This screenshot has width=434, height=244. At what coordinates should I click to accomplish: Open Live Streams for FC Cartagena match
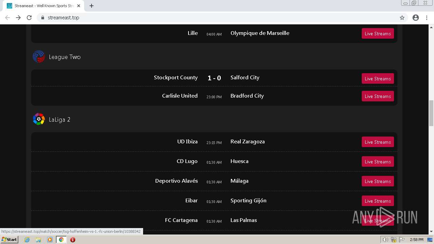click(378, 221)
